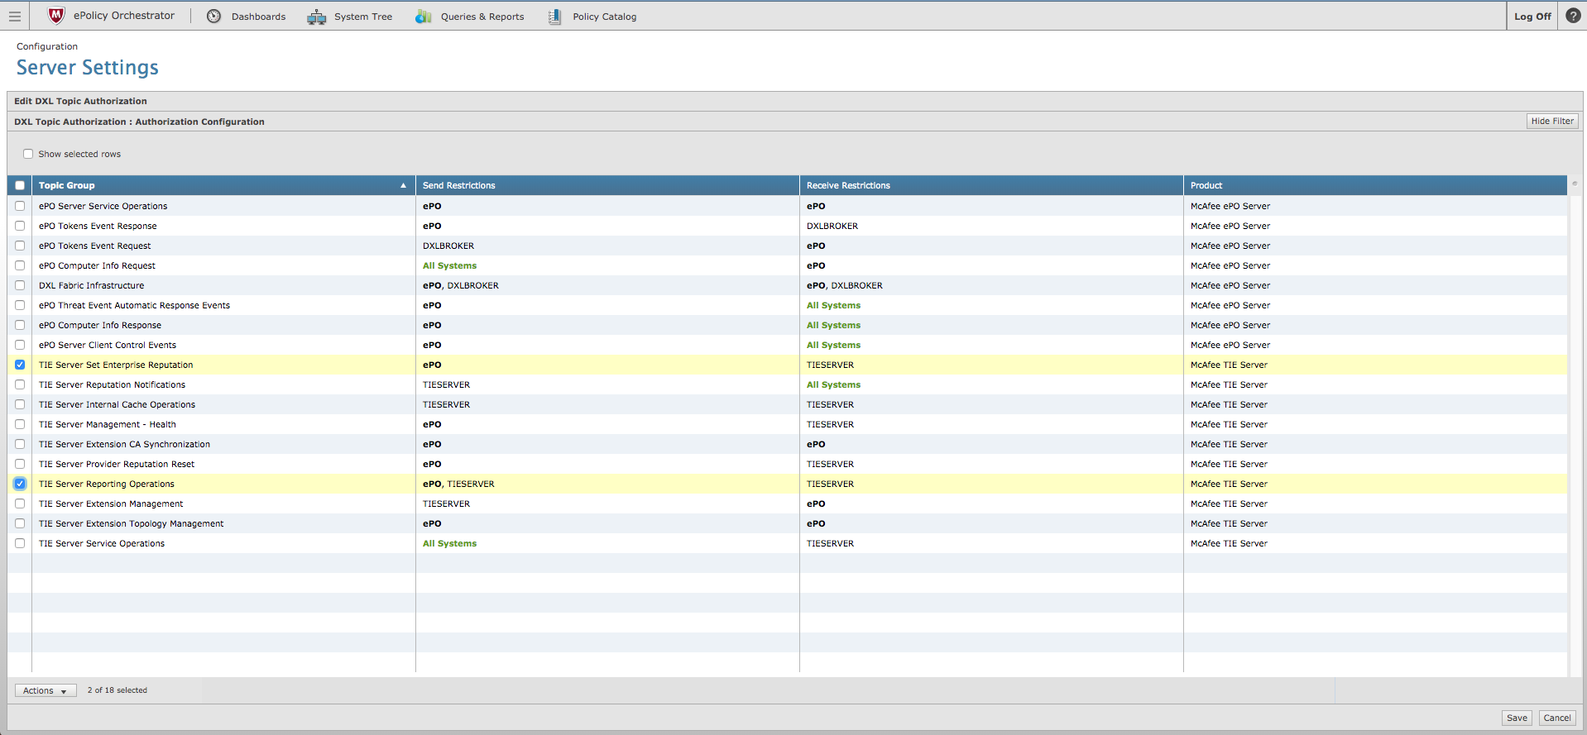Click All Systems in ePO Computer Info Request row
Image resolution: width=1587 pixels, height=735 pixels.
(449, 265)
